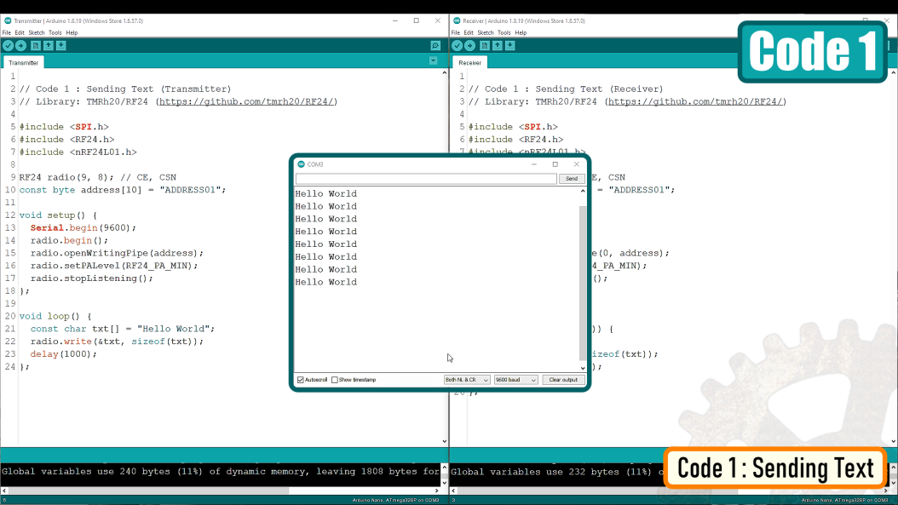Disable Autoscroll in Serial Monitor
Screen dimensions: 898x505
point(300,380)
